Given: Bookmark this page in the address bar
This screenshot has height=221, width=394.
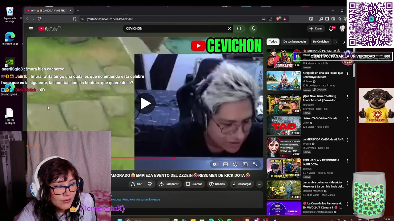Looking at the screenshot, I should 74,19.
